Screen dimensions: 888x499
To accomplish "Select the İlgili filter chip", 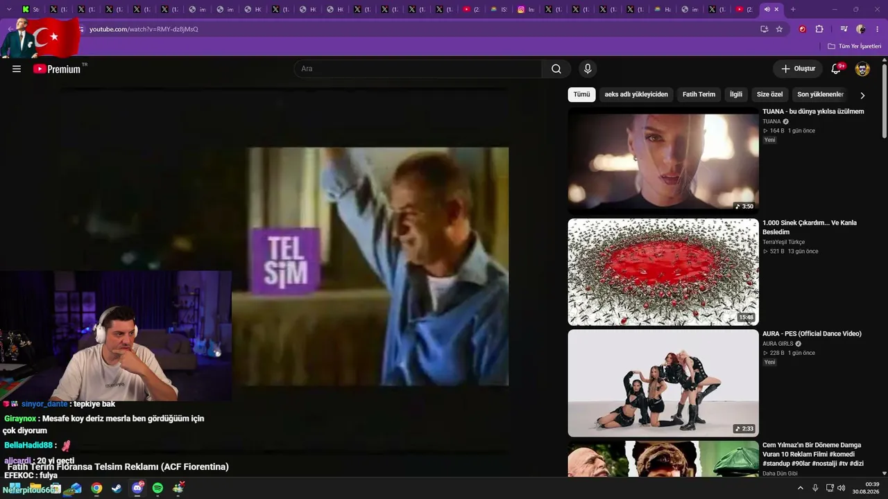I will [x=736, y=94].
